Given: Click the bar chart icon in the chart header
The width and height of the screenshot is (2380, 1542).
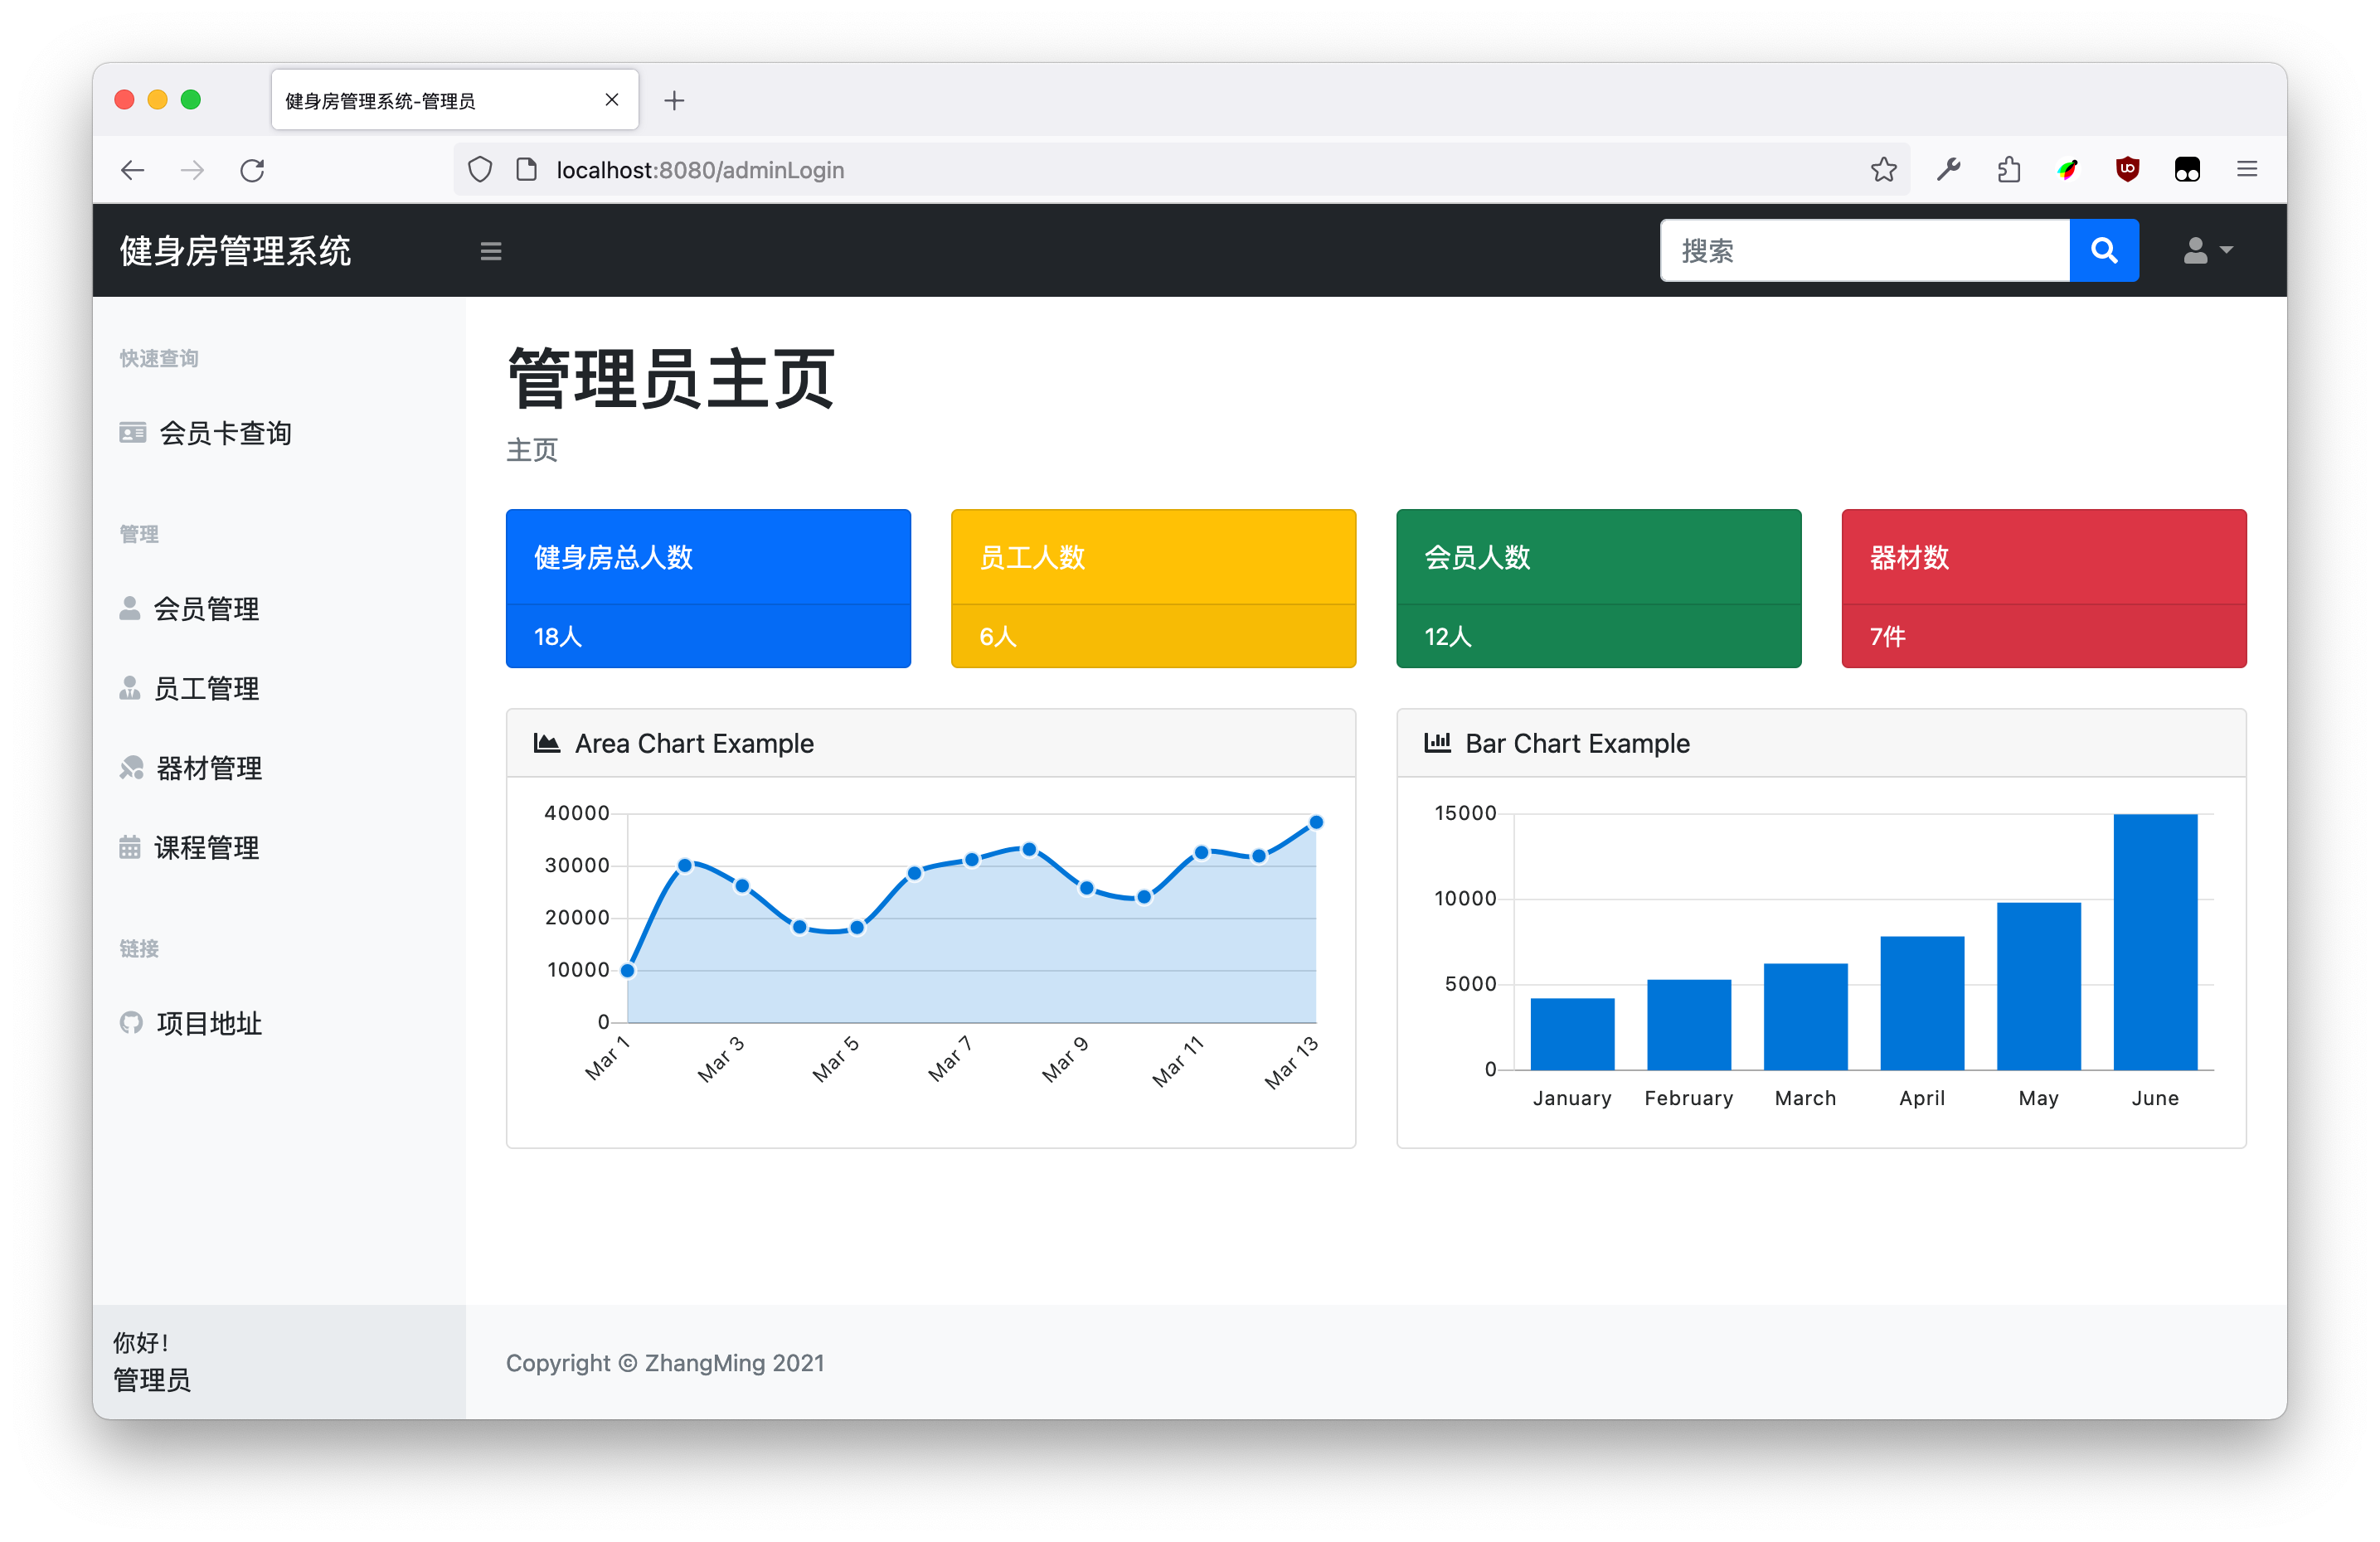Looking at the screenshot, I should tap(1437, 743).
